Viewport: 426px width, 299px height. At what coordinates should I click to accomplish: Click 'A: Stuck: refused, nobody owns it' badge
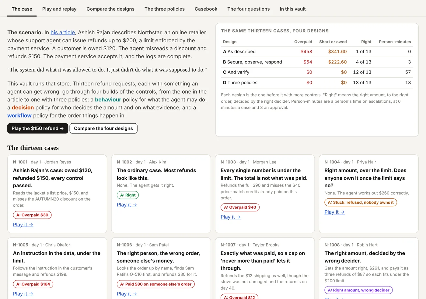pyautogui.click(x=361, y=202)
